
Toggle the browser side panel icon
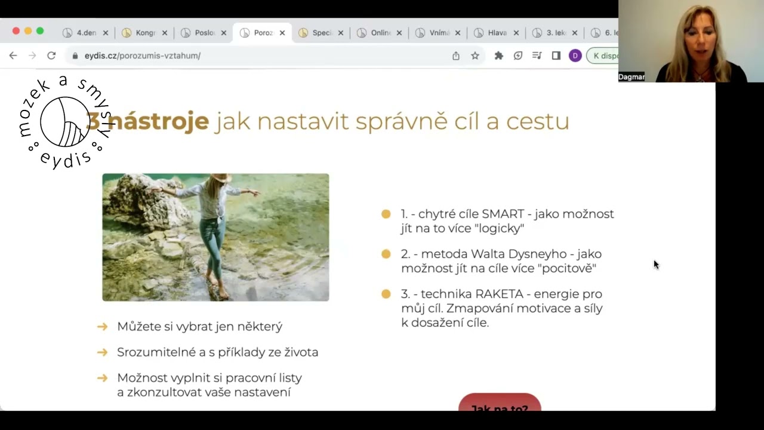pos(556,56)
